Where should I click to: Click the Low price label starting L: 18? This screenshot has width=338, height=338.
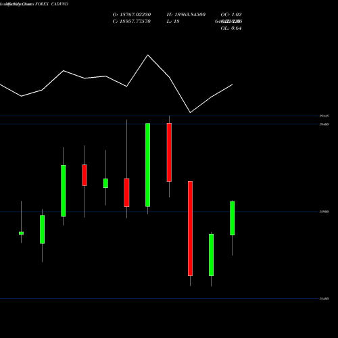(x=173, y=21)
